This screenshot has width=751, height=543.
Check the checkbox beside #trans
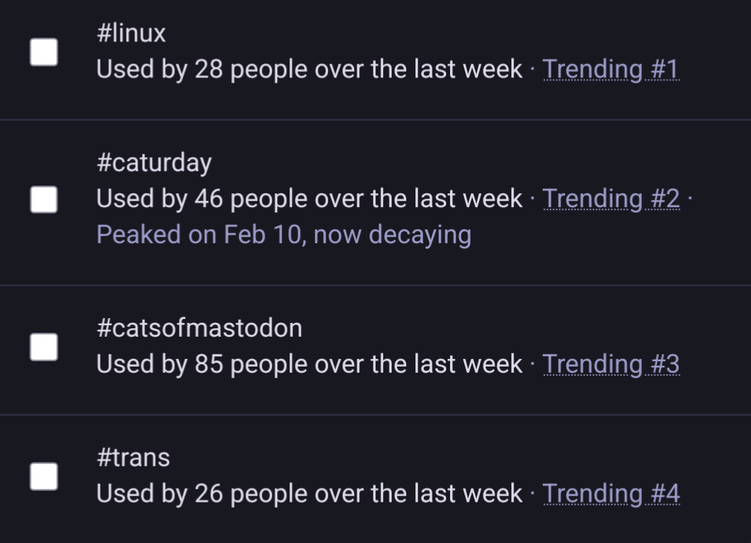click(45, 476)
